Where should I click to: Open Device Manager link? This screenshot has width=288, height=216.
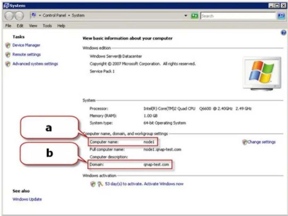(26, 45)
